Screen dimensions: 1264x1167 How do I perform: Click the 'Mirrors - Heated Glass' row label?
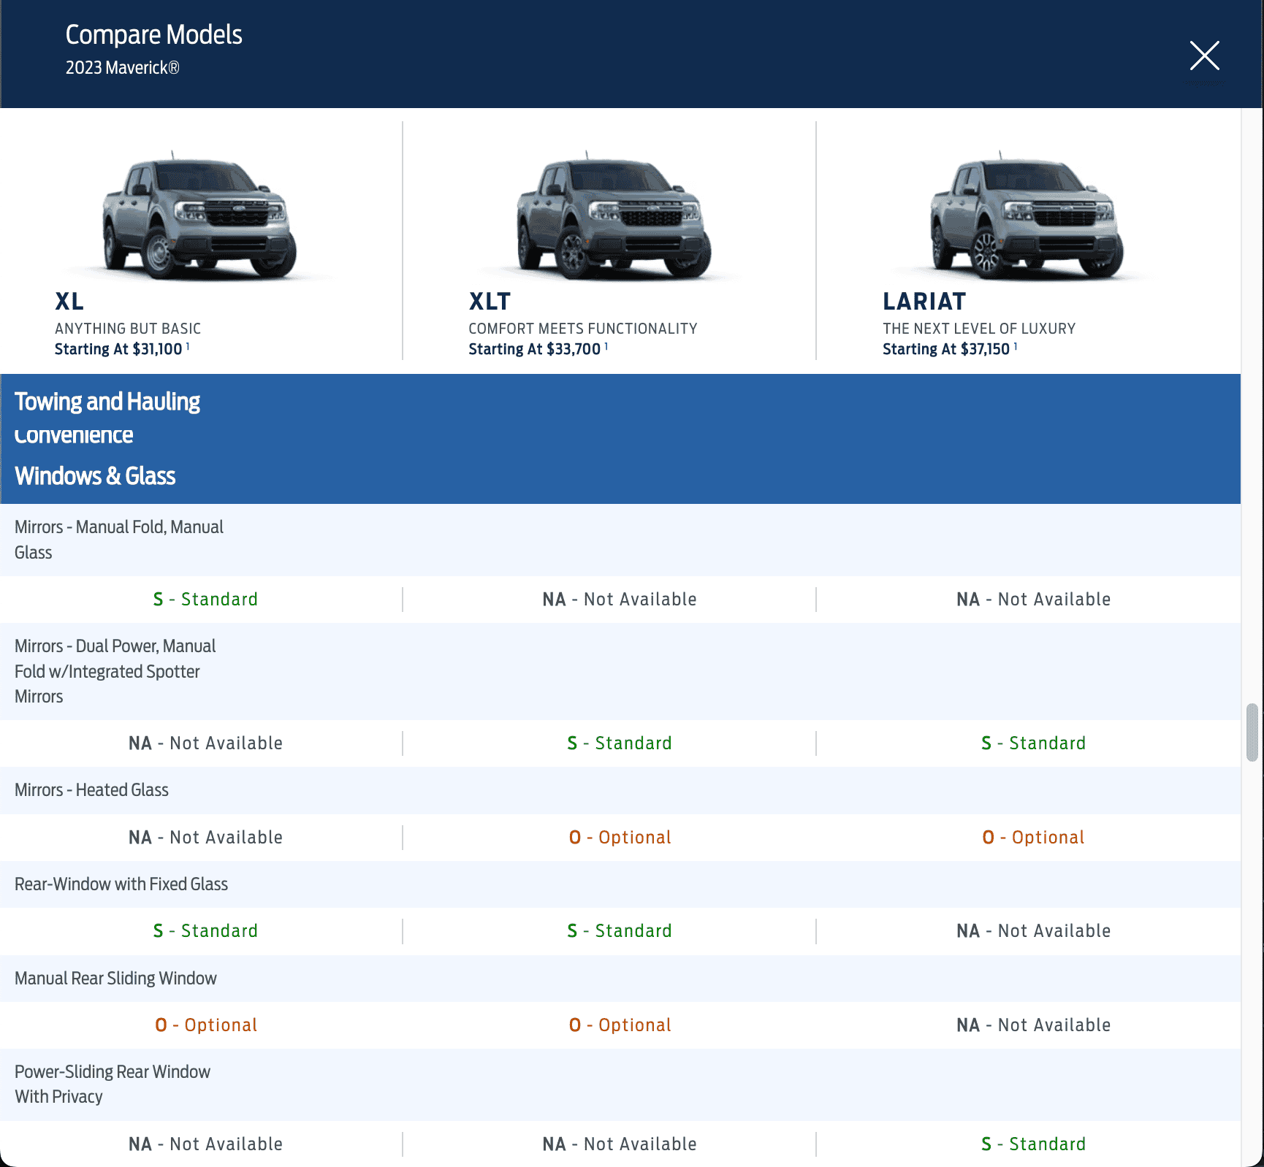(x=91, y=790)
